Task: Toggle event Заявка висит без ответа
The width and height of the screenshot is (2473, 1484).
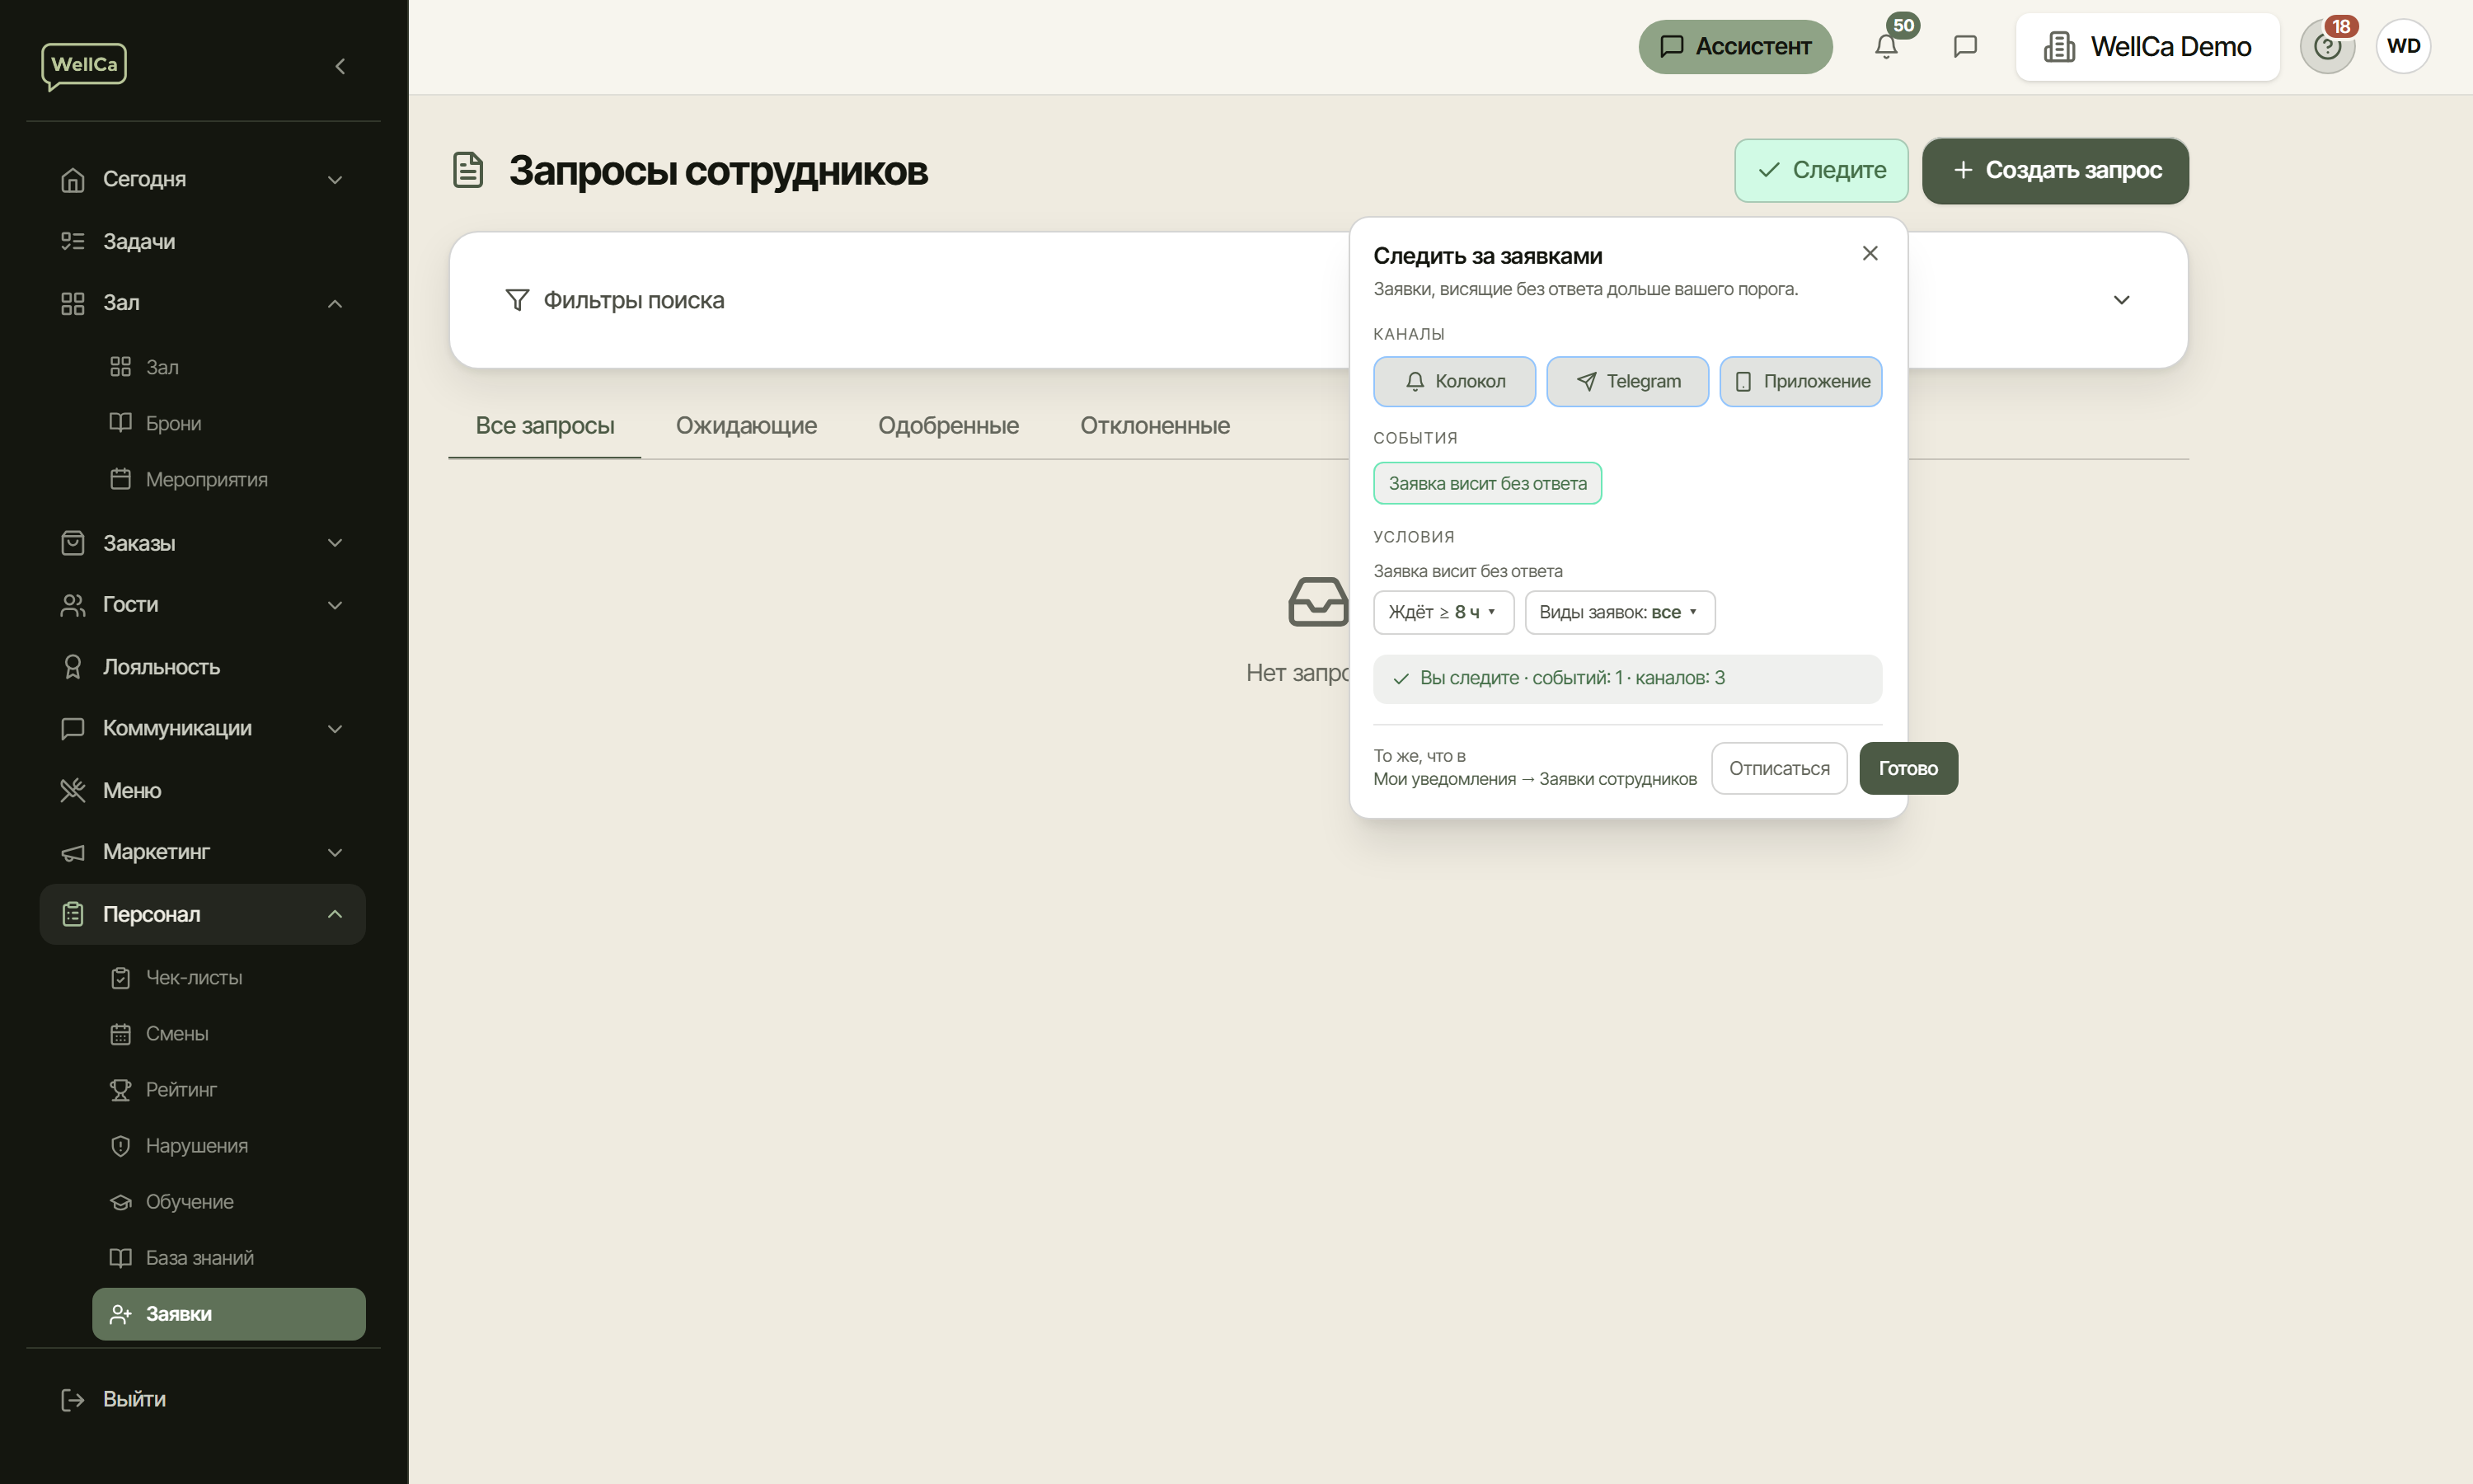Action: coord(1487,483)
